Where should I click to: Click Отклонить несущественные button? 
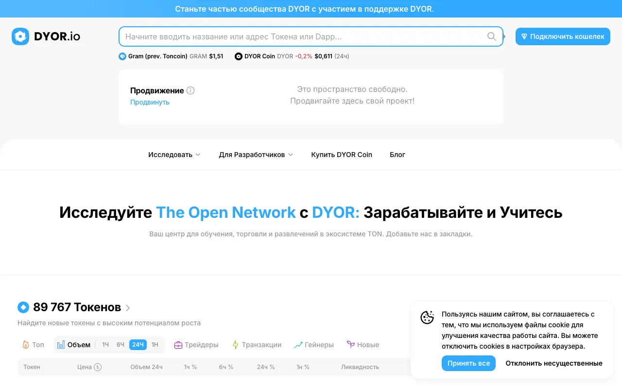[x=554, y=363]
